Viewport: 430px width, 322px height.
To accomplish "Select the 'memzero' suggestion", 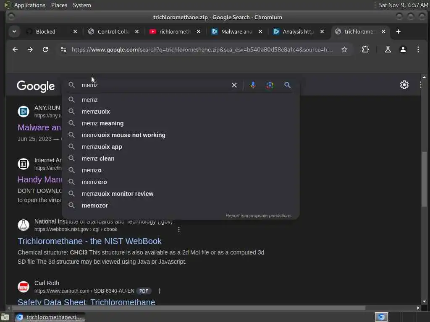I will [x=181, y=182].
